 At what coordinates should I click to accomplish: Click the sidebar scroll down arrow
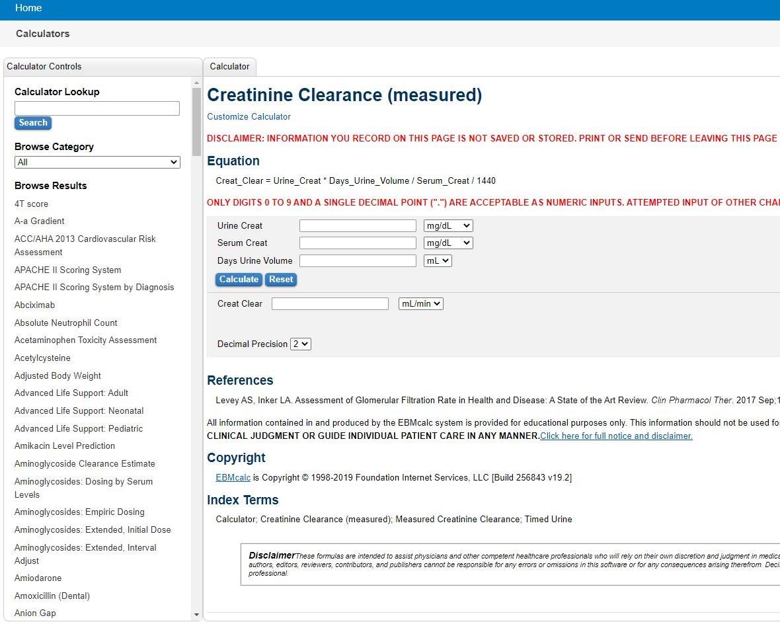tap(196, 615)
